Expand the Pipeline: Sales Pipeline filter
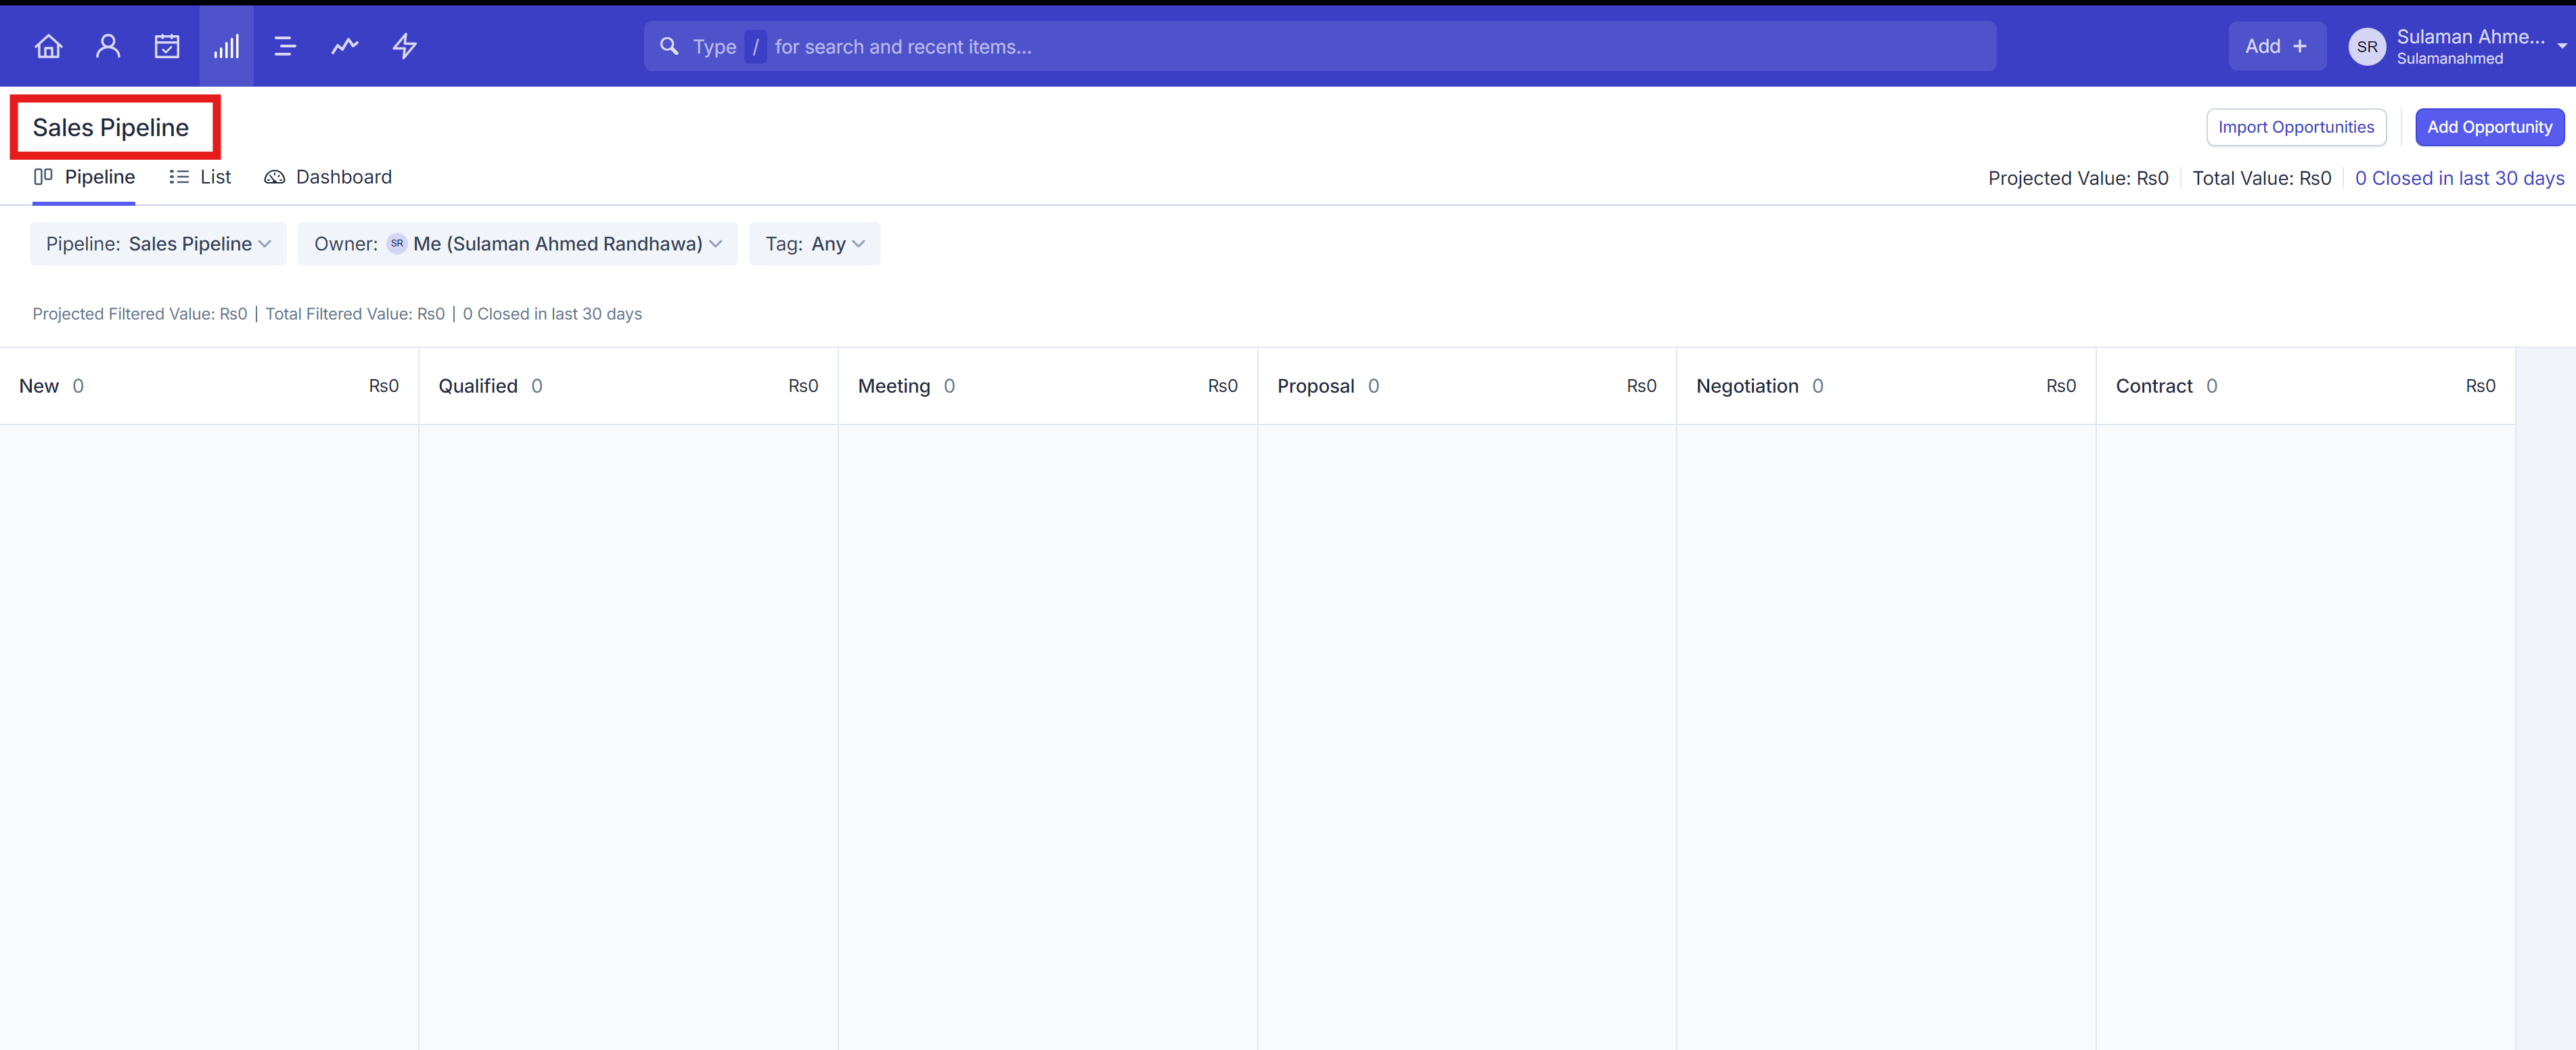This screenshot has height=1050, width=2576. click(158, 243)
